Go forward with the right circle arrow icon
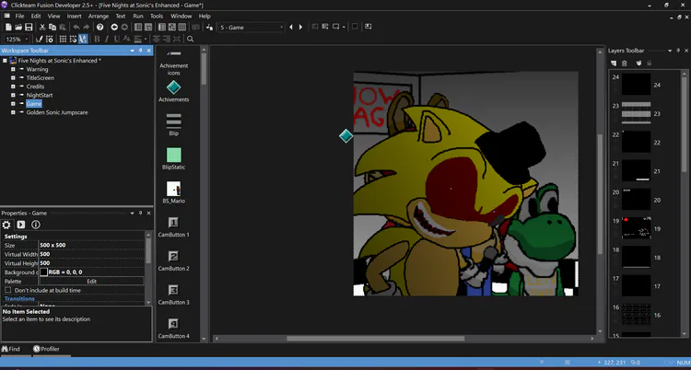 (124, 28)
